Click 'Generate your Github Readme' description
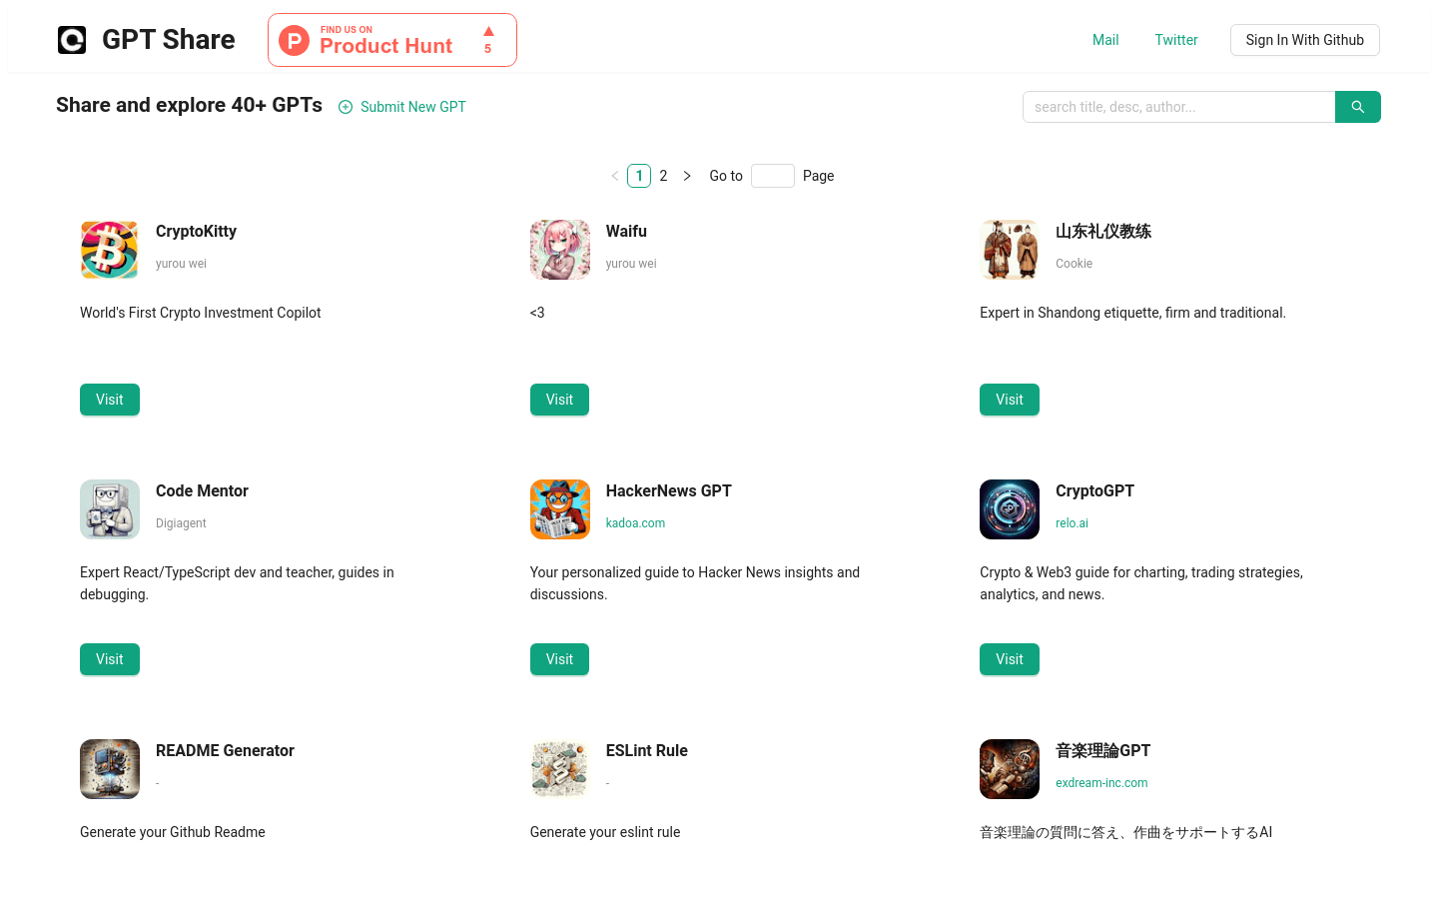Viewport: 1438px width, 899px height. pos(173,832)
